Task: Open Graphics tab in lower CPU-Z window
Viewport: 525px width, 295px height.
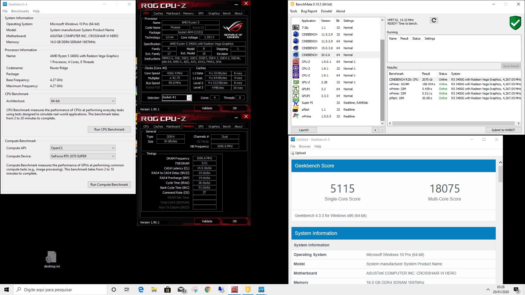Action: pos(214,126)
